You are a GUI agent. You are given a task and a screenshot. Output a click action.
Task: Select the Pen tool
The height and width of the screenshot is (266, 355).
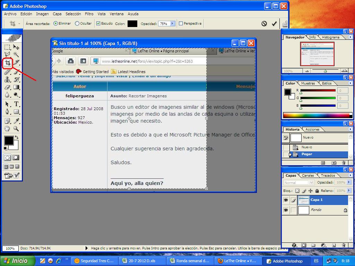(7, 112)
